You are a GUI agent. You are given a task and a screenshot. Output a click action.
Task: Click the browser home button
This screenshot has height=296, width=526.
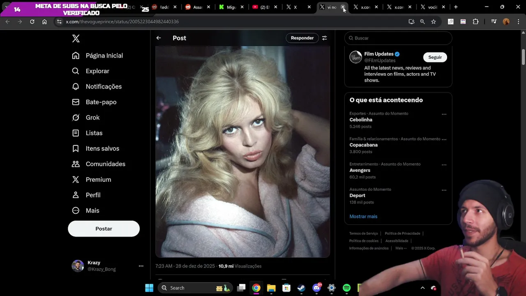point(44,21)
